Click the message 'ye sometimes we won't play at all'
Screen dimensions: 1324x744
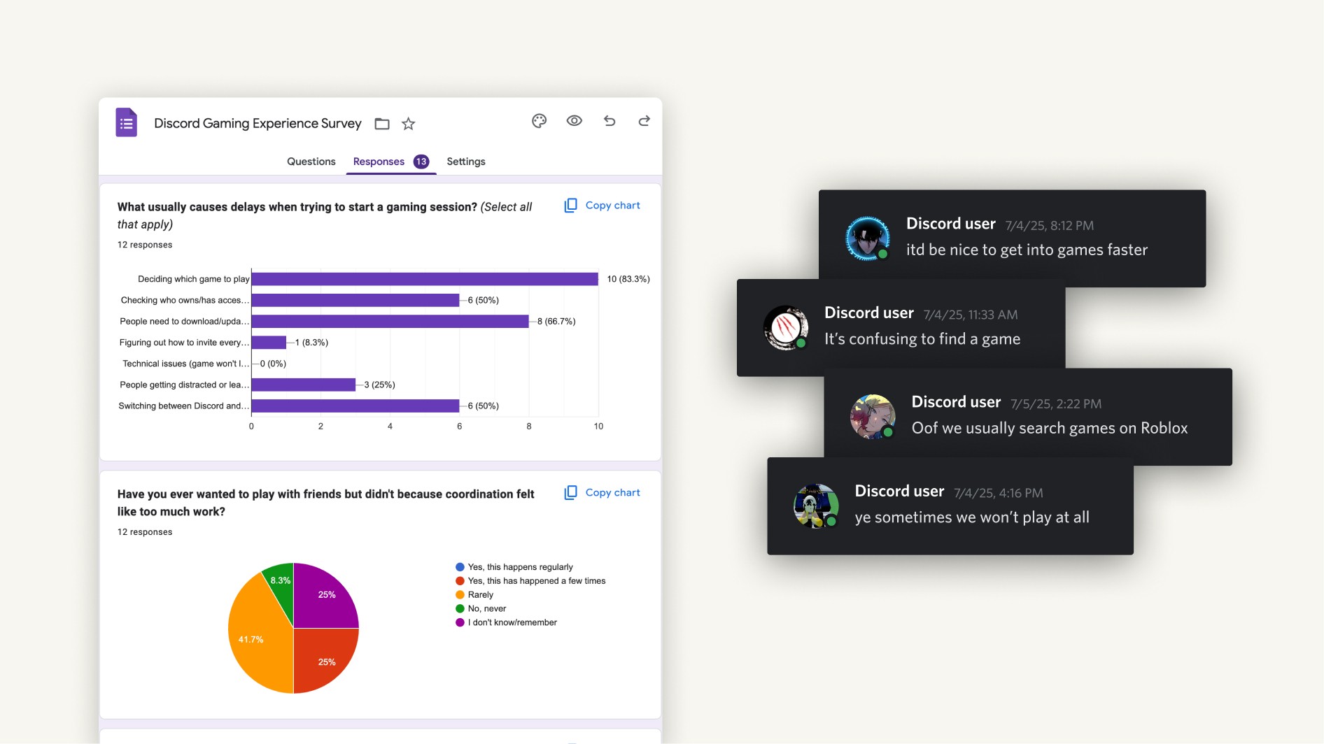(972, 517)
